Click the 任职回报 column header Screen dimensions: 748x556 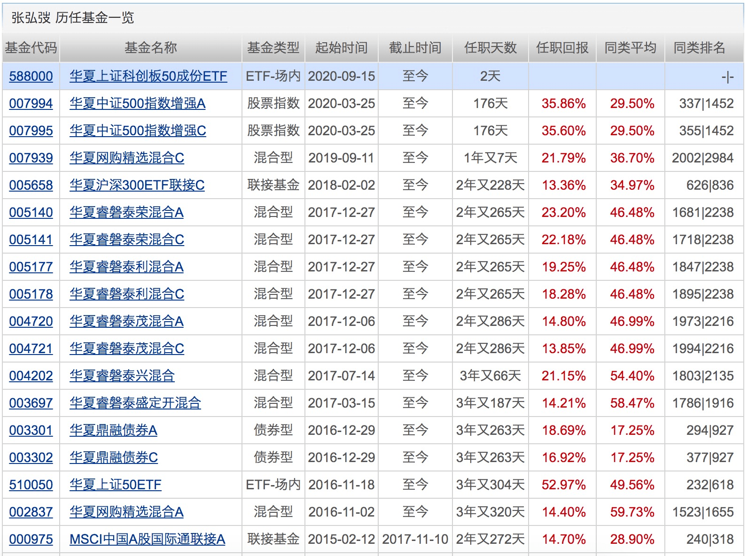pyautogui.click(x=562, y=47)
